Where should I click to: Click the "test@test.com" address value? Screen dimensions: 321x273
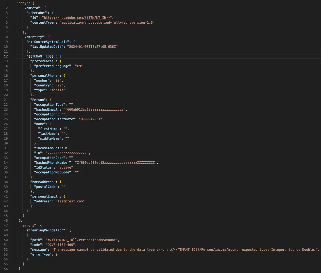pos(70,202)
